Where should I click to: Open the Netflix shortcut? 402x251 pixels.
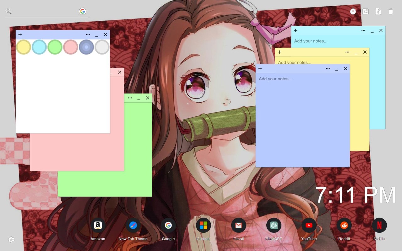coord(379,225)
